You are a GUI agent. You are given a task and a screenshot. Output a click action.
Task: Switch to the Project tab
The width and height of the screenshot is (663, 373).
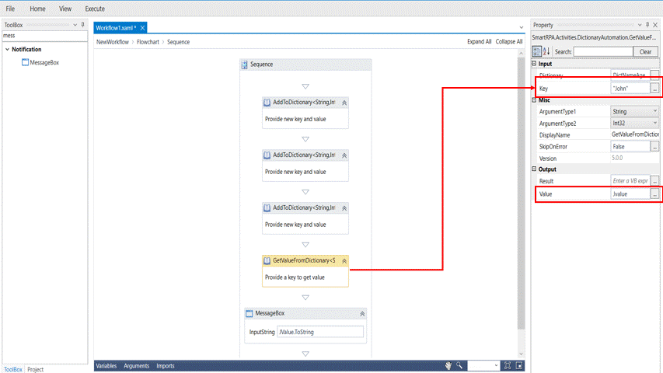[36, 369]
